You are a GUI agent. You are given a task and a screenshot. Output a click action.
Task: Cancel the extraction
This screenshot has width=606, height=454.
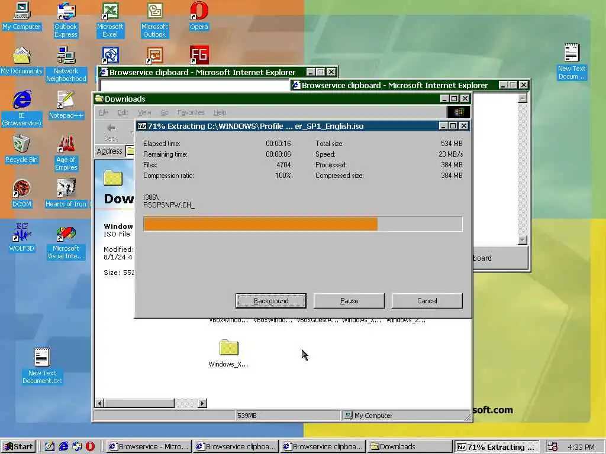pyautogui.click(x=427, y=301)
